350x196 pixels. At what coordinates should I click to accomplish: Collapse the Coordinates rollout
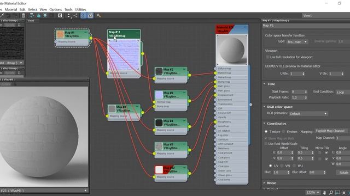click(265, 124)
